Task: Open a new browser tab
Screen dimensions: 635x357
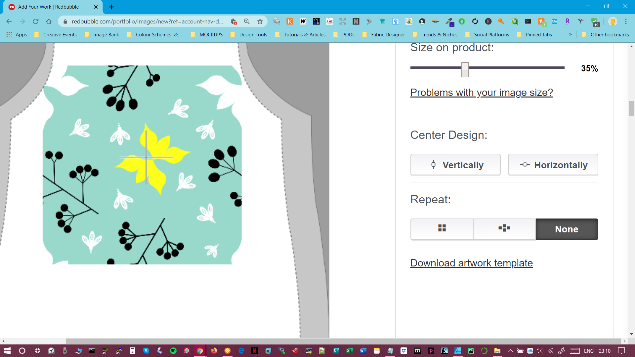Action: (111, 7)
